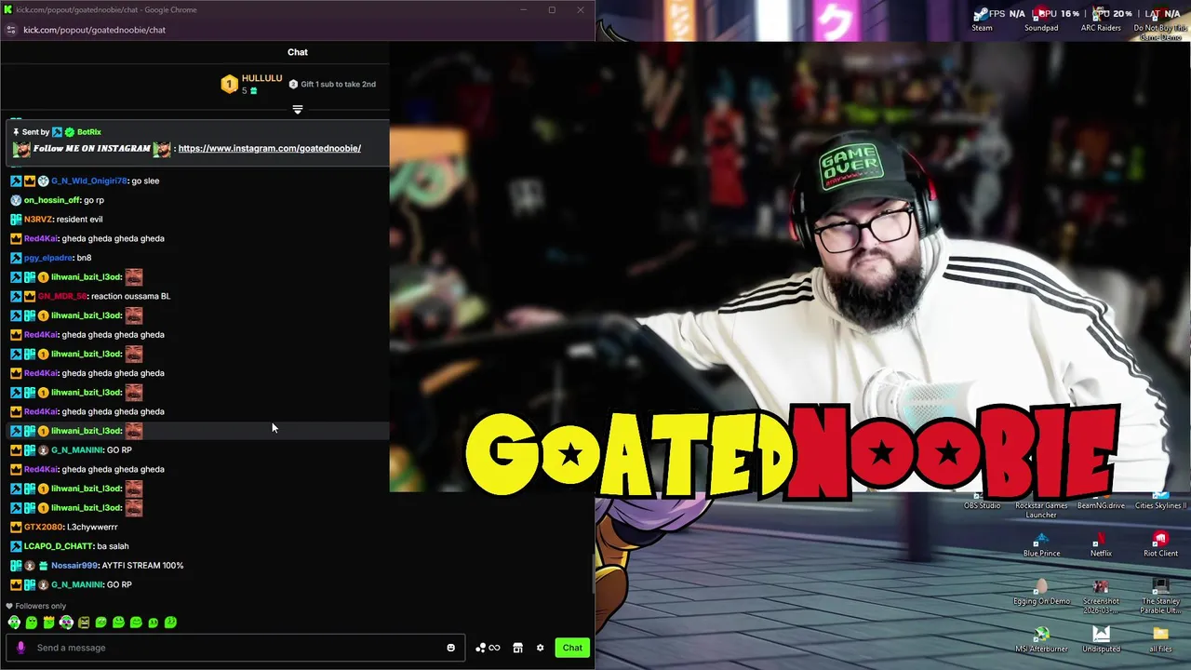Open pgy_elpadre username in chat
The image size is (1191, 670).
[48, 258]
